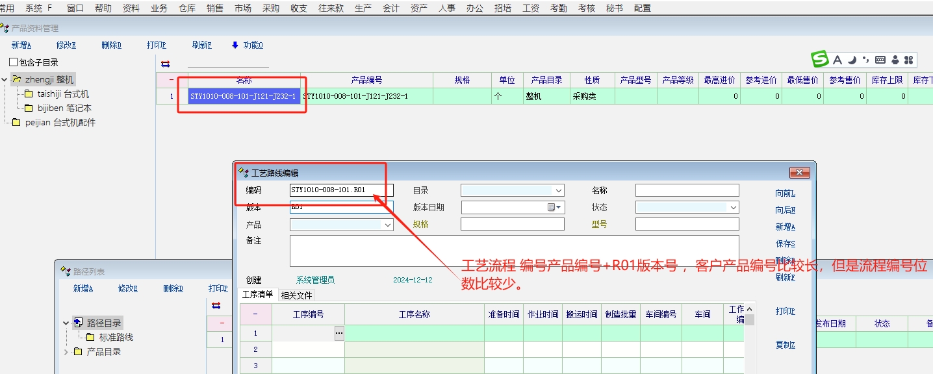Click the ellipsis button in 工序编号 row 1
This screenshot has height=374, width=933.
[x=339, y=333]
